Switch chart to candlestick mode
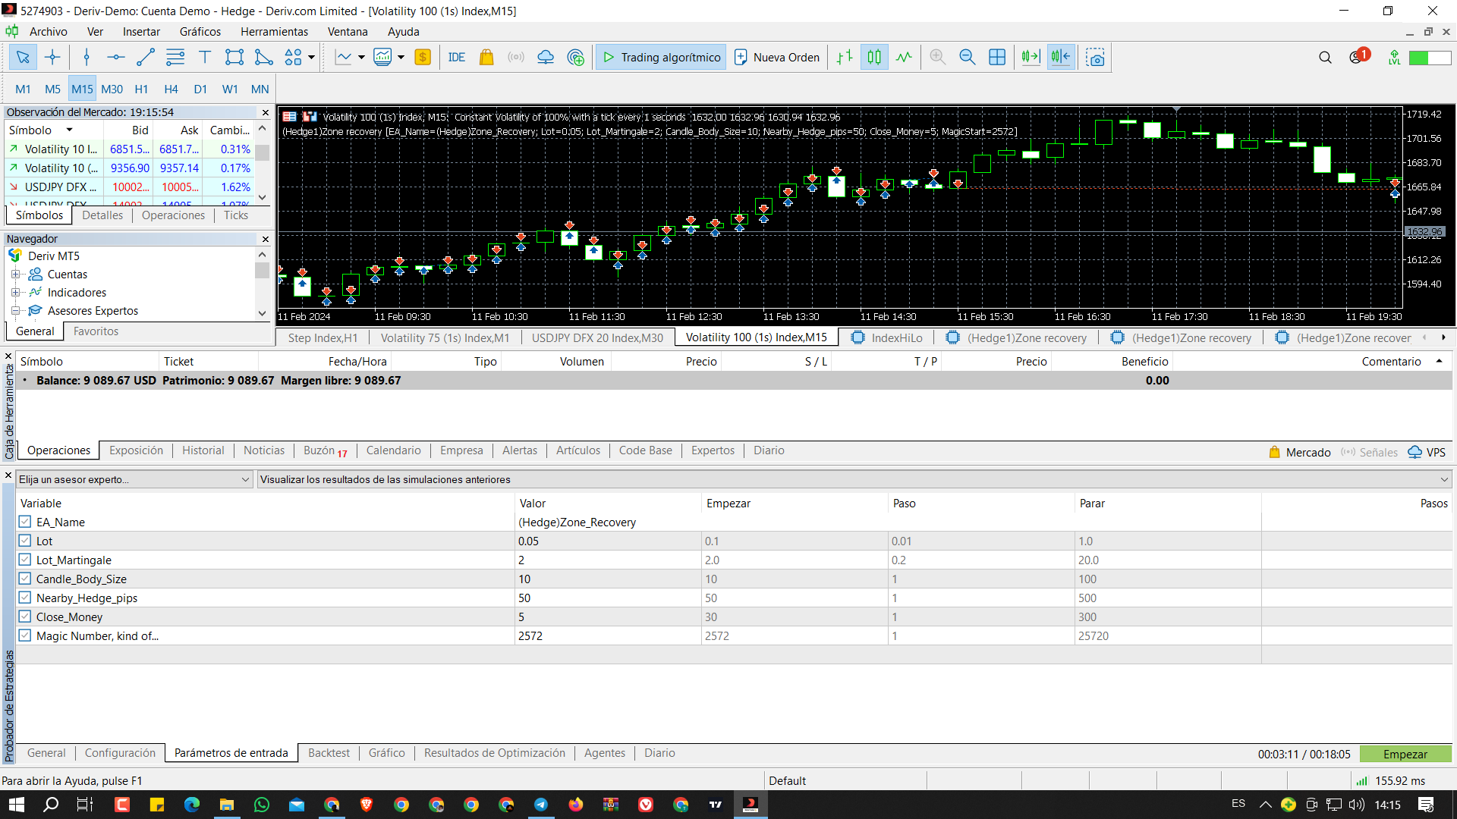 click(x=874, y=57)
